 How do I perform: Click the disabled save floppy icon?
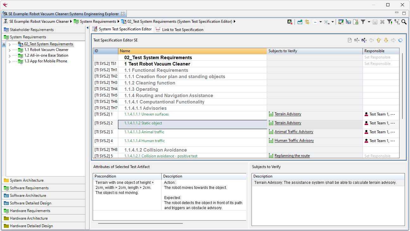[375, 22]
